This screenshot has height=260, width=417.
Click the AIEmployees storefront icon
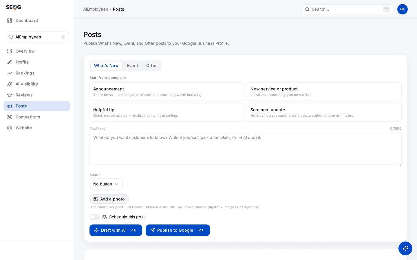coord(11,37)
